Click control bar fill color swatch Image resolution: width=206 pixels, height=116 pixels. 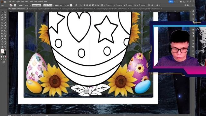pos(11,5)
